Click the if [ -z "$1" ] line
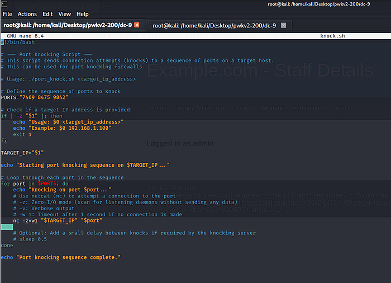The height and width of the screenshot is (283, 391). pos(31,116)
